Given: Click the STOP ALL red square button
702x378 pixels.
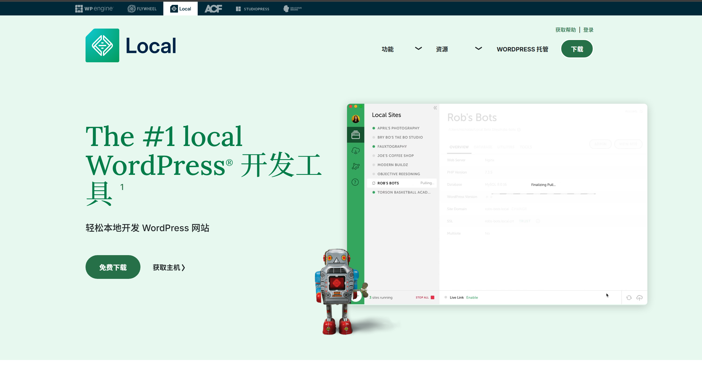Looking at the screenshot, I should (x=433, y=297).
